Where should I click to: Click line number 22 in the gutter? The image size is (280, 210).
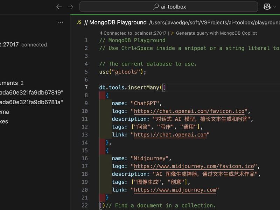click(x=85, y=205)
